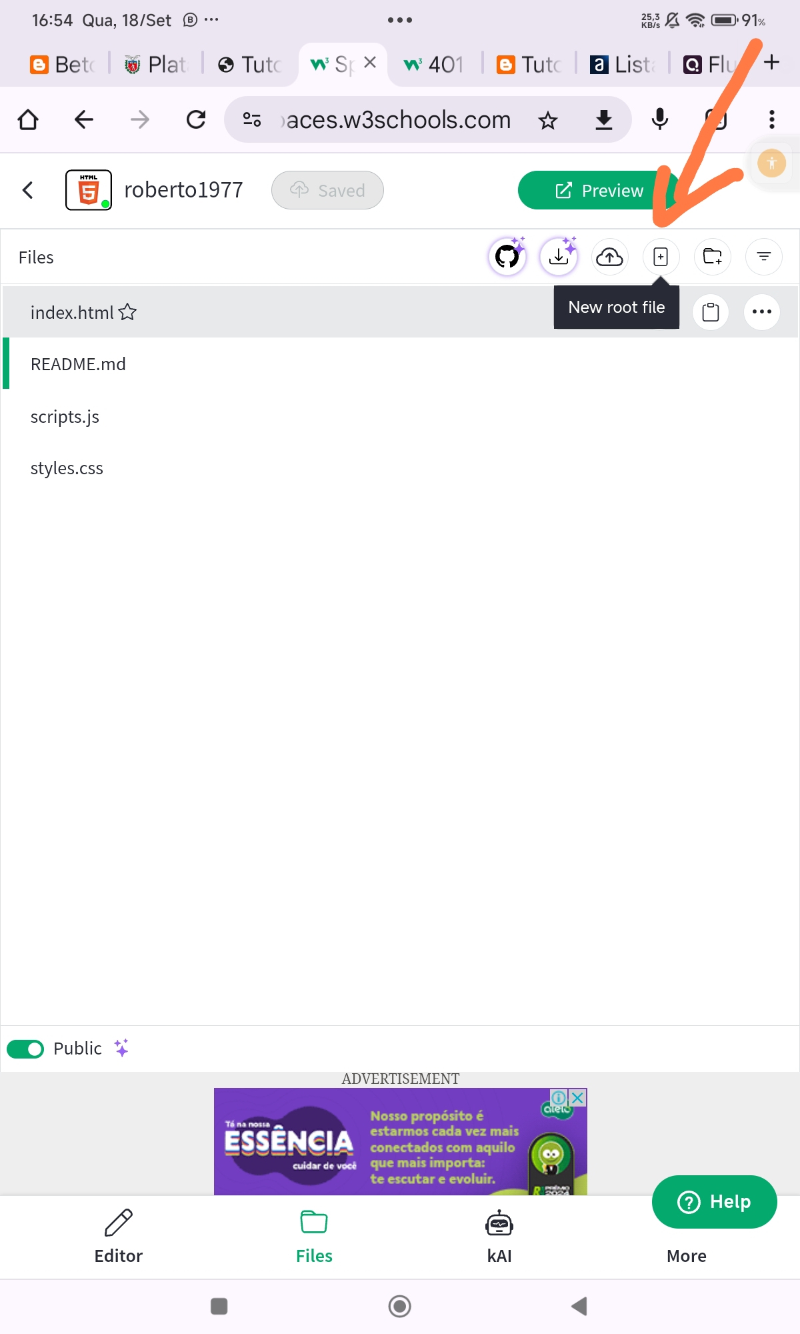Image resolution: width=800 pixels, height=1334 pixels.
Task: Click the green Preview button
Action: [599, 190]
